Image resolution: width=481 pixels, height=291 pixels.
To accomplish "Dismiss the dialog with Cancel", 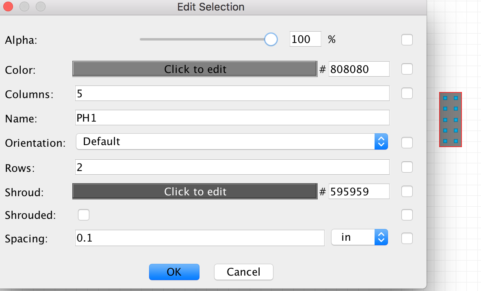I will (243, 272).
